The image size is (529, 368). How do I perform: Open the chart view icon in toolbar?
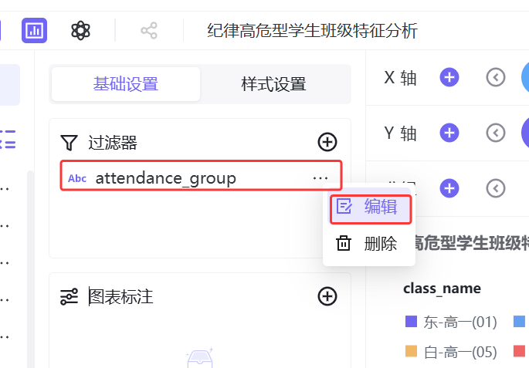tap(35, 30)
